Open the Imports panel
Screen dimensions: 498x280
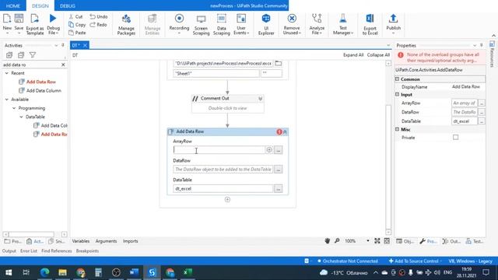130,241
